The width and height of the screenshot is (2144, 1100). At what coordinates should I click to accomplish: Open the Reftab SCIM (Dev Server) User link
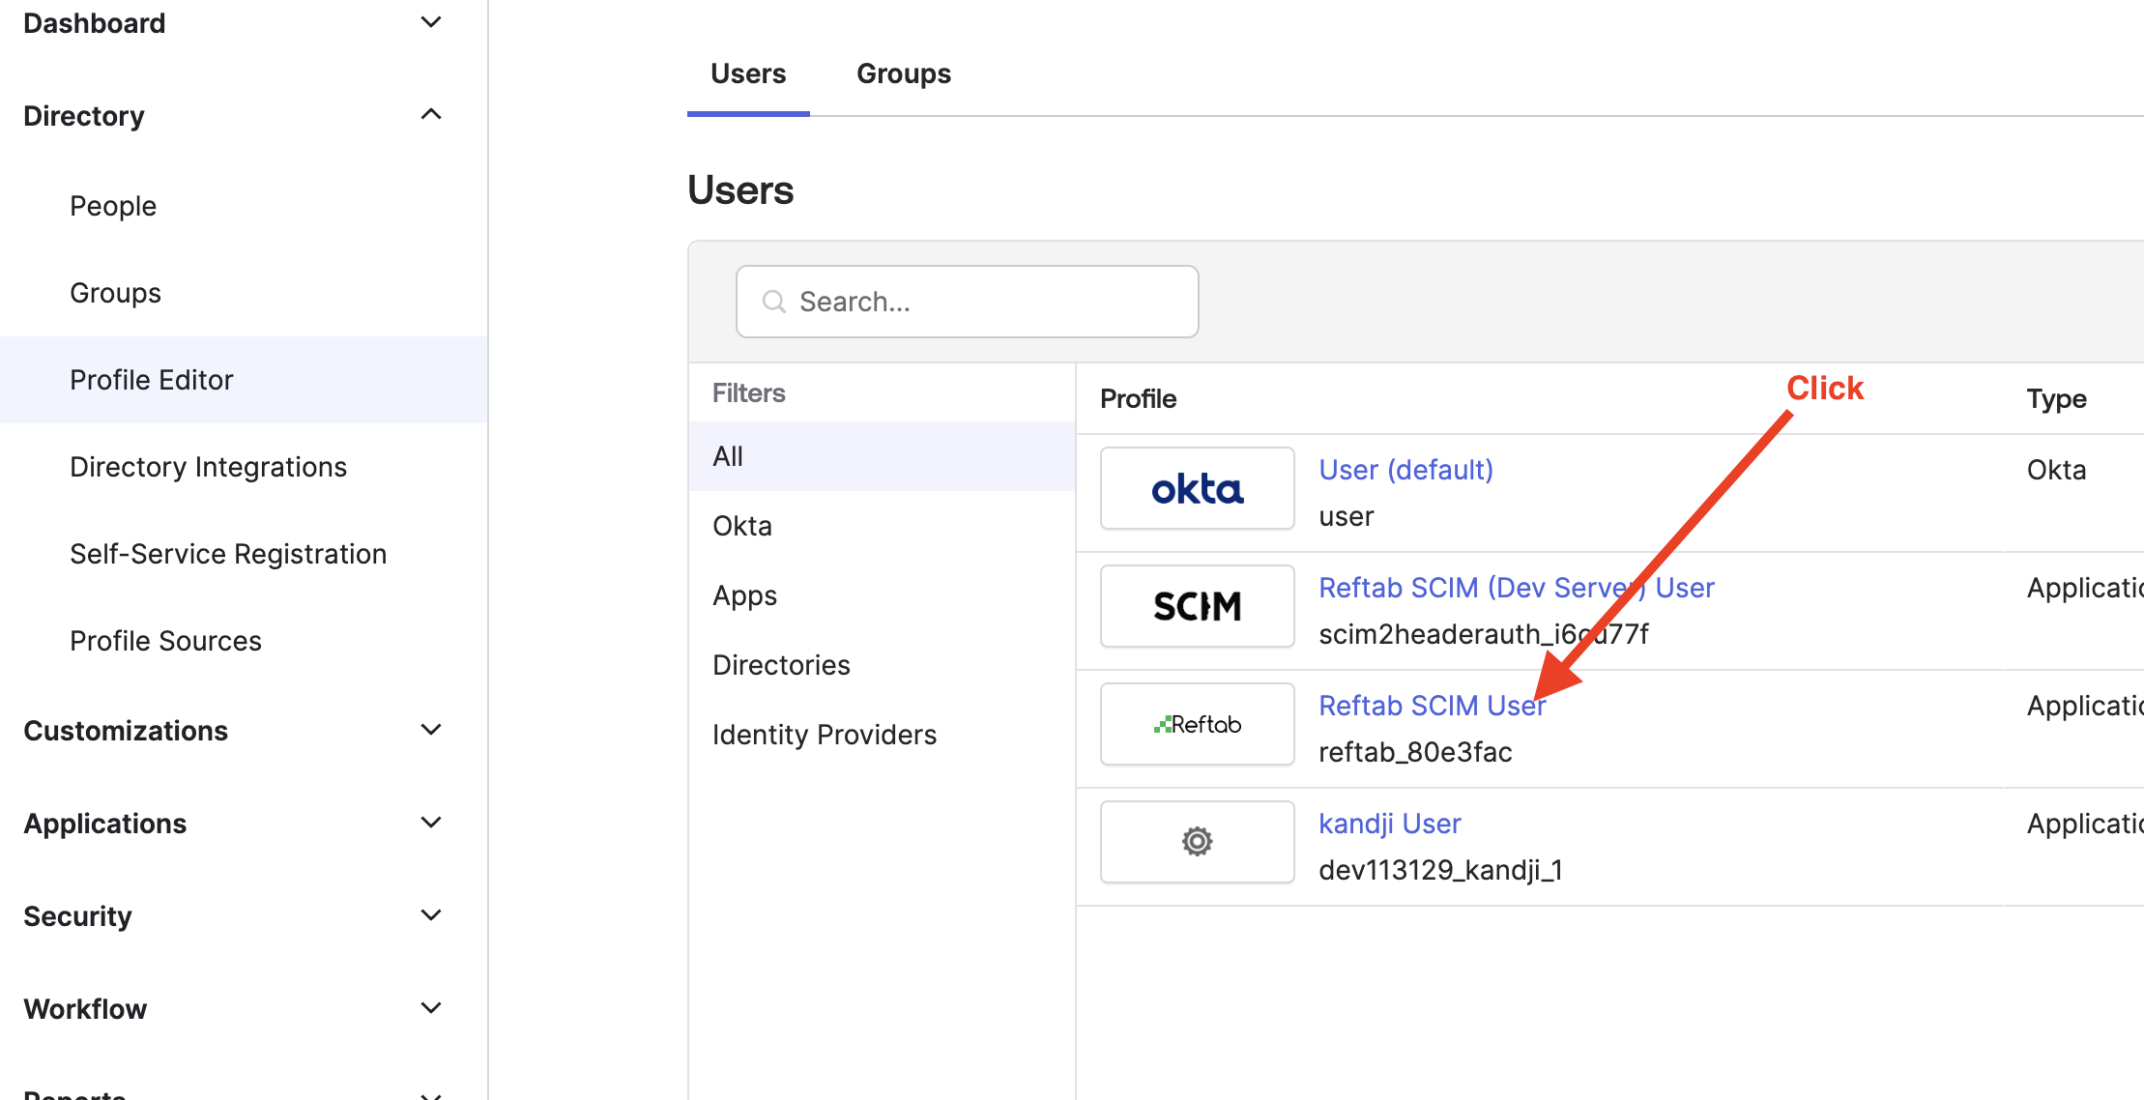[1517, 588]
